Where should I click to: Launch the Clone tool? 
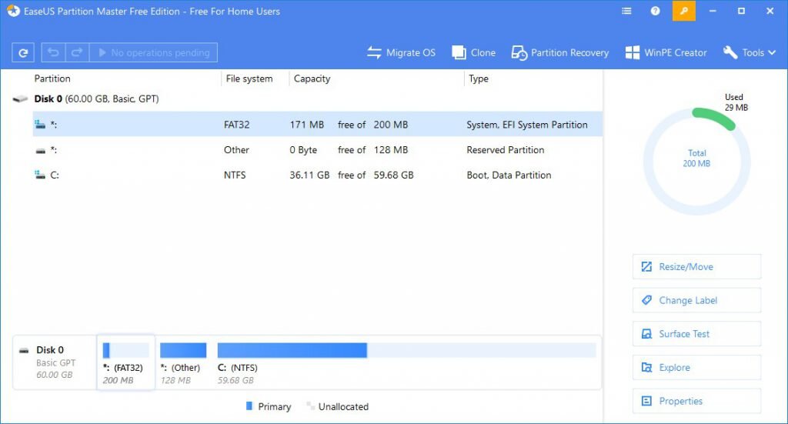click(473, 53)
